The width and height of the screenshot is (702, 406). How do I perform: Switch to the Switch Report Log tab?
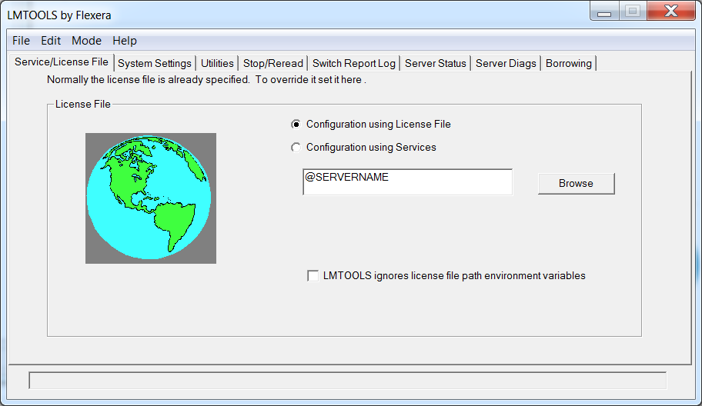[353, 64]
